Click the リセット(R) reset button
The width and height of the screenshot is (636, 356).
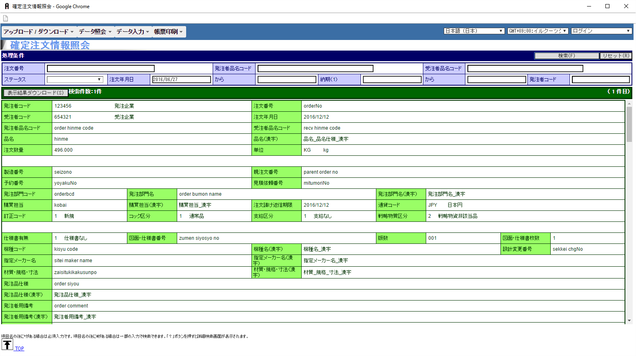click(x=616, y=56)
